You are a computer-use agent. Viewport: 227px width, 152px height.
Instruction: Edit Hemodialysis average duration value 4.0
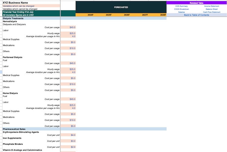pos(68,36)
